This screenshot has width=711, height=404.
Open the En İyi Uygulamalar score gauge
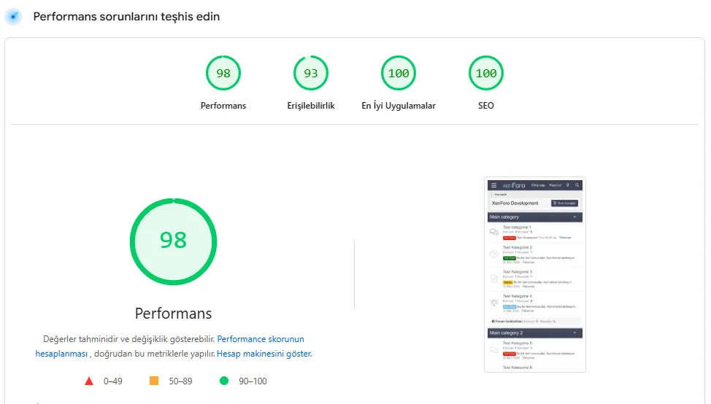pos(399,73)
